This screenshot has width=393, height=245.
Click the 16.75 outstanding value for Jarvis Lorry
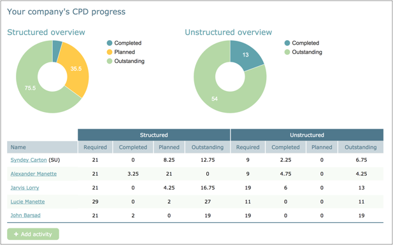[208, 188]
